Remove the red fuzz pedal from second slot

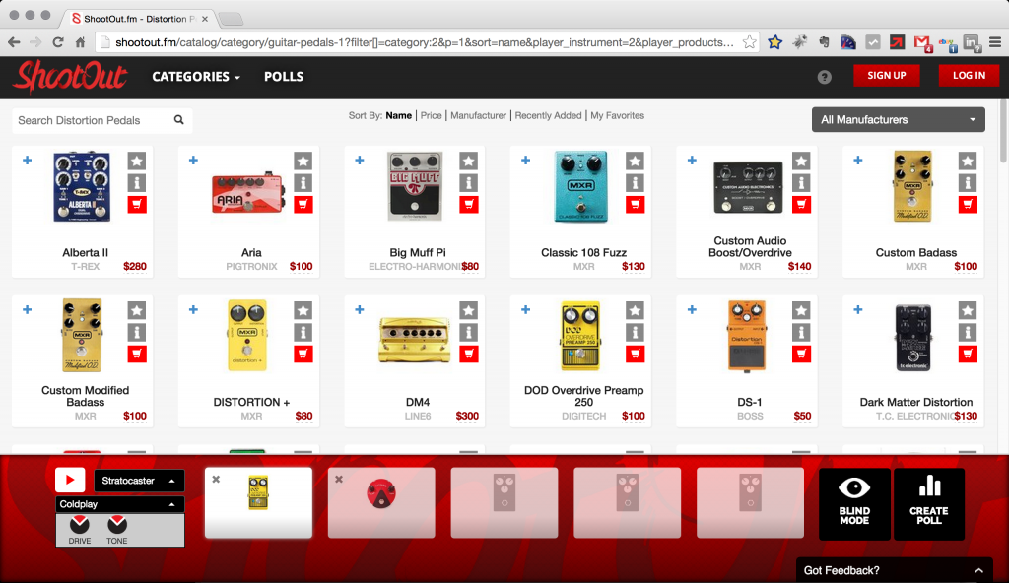coord(339,479)
